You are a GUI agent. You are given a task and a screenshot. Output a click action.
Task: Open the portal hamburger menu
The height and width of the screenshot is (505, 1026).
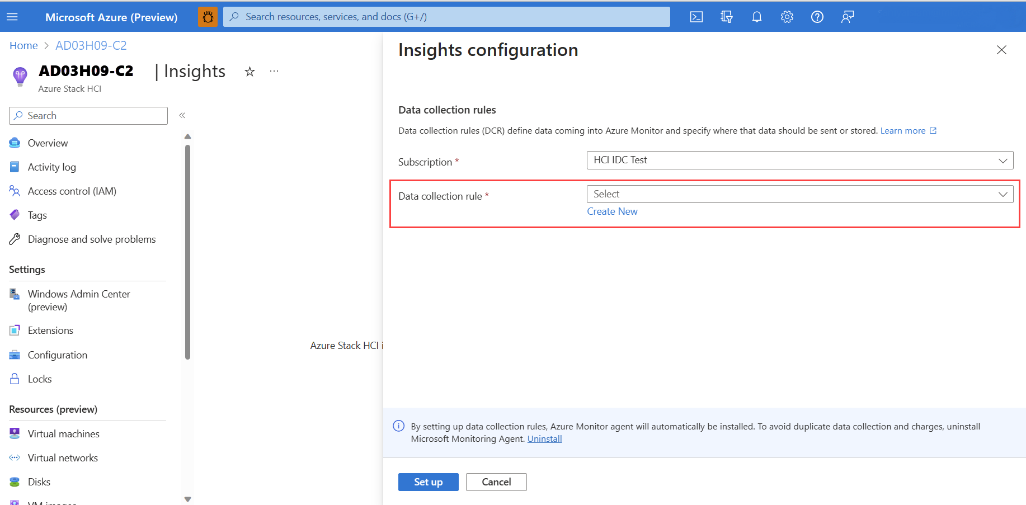click(12, 17)
